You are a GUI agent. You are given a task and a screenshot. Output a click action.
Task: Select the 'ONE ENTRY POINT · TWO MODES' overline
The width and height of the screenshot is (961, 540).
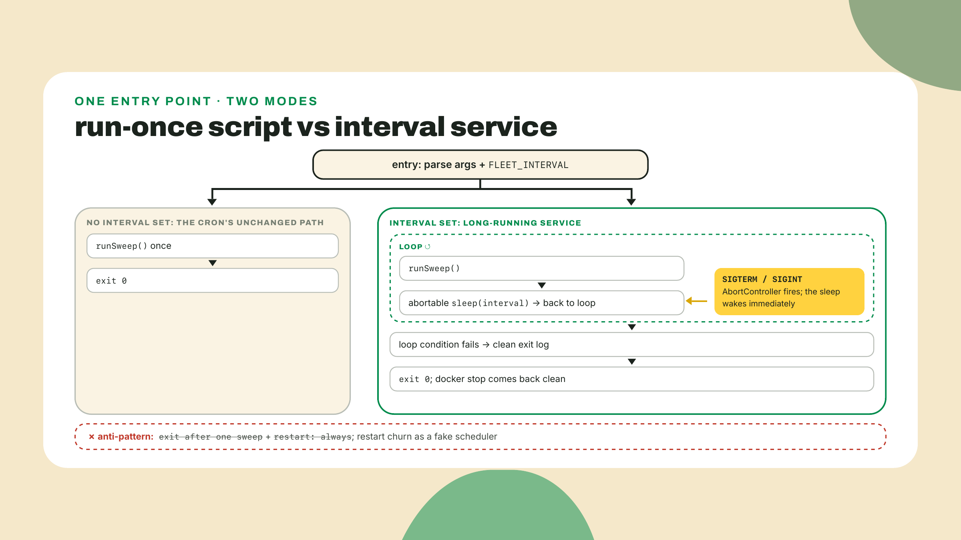click(x=196, y=101)
